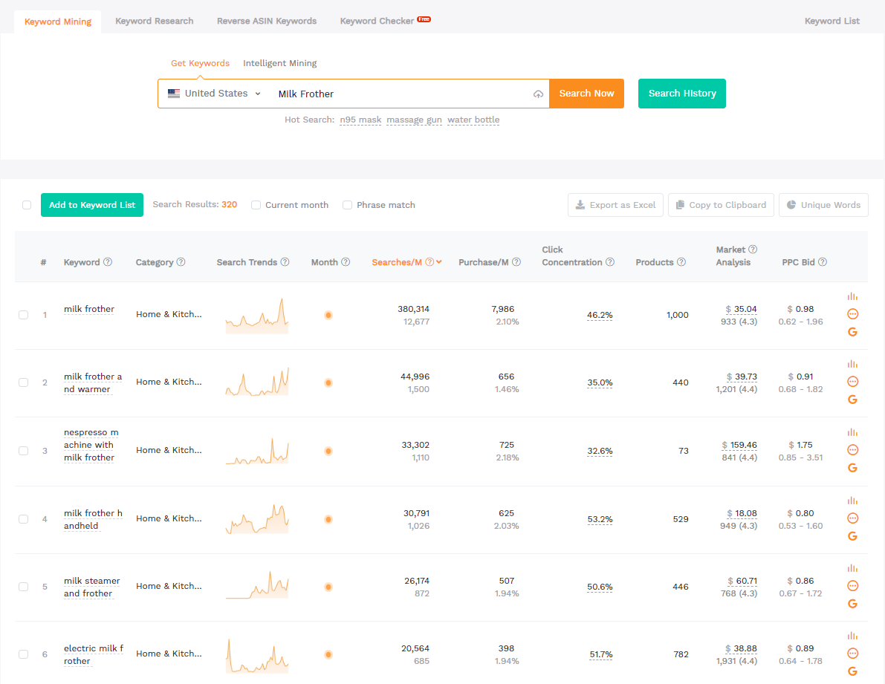Screen dimensions: 885x684
Task: Select the Intelligent Mining tab
Action: click(279, 63)
